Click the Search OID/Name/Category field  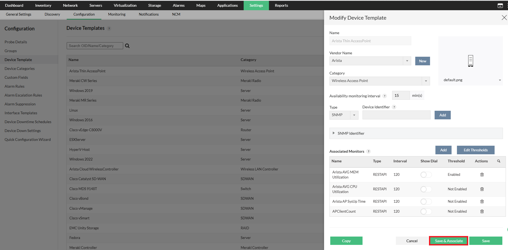coord(95,46)
